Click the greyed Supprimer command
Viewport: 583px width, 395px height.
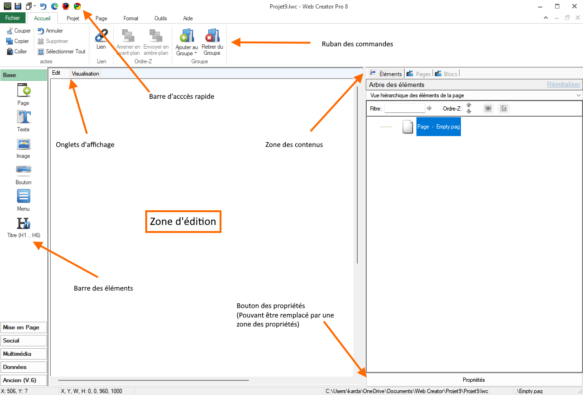pyautogui.click(x=53, y=41)
